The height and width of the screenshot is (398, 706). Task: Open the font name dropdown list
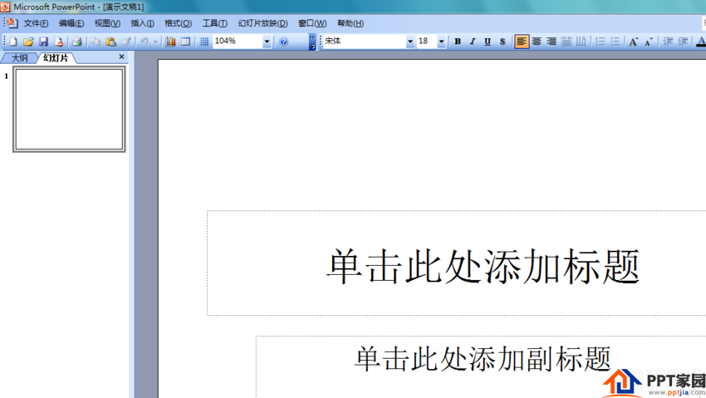pyautogui.click(x=409, y=42)
